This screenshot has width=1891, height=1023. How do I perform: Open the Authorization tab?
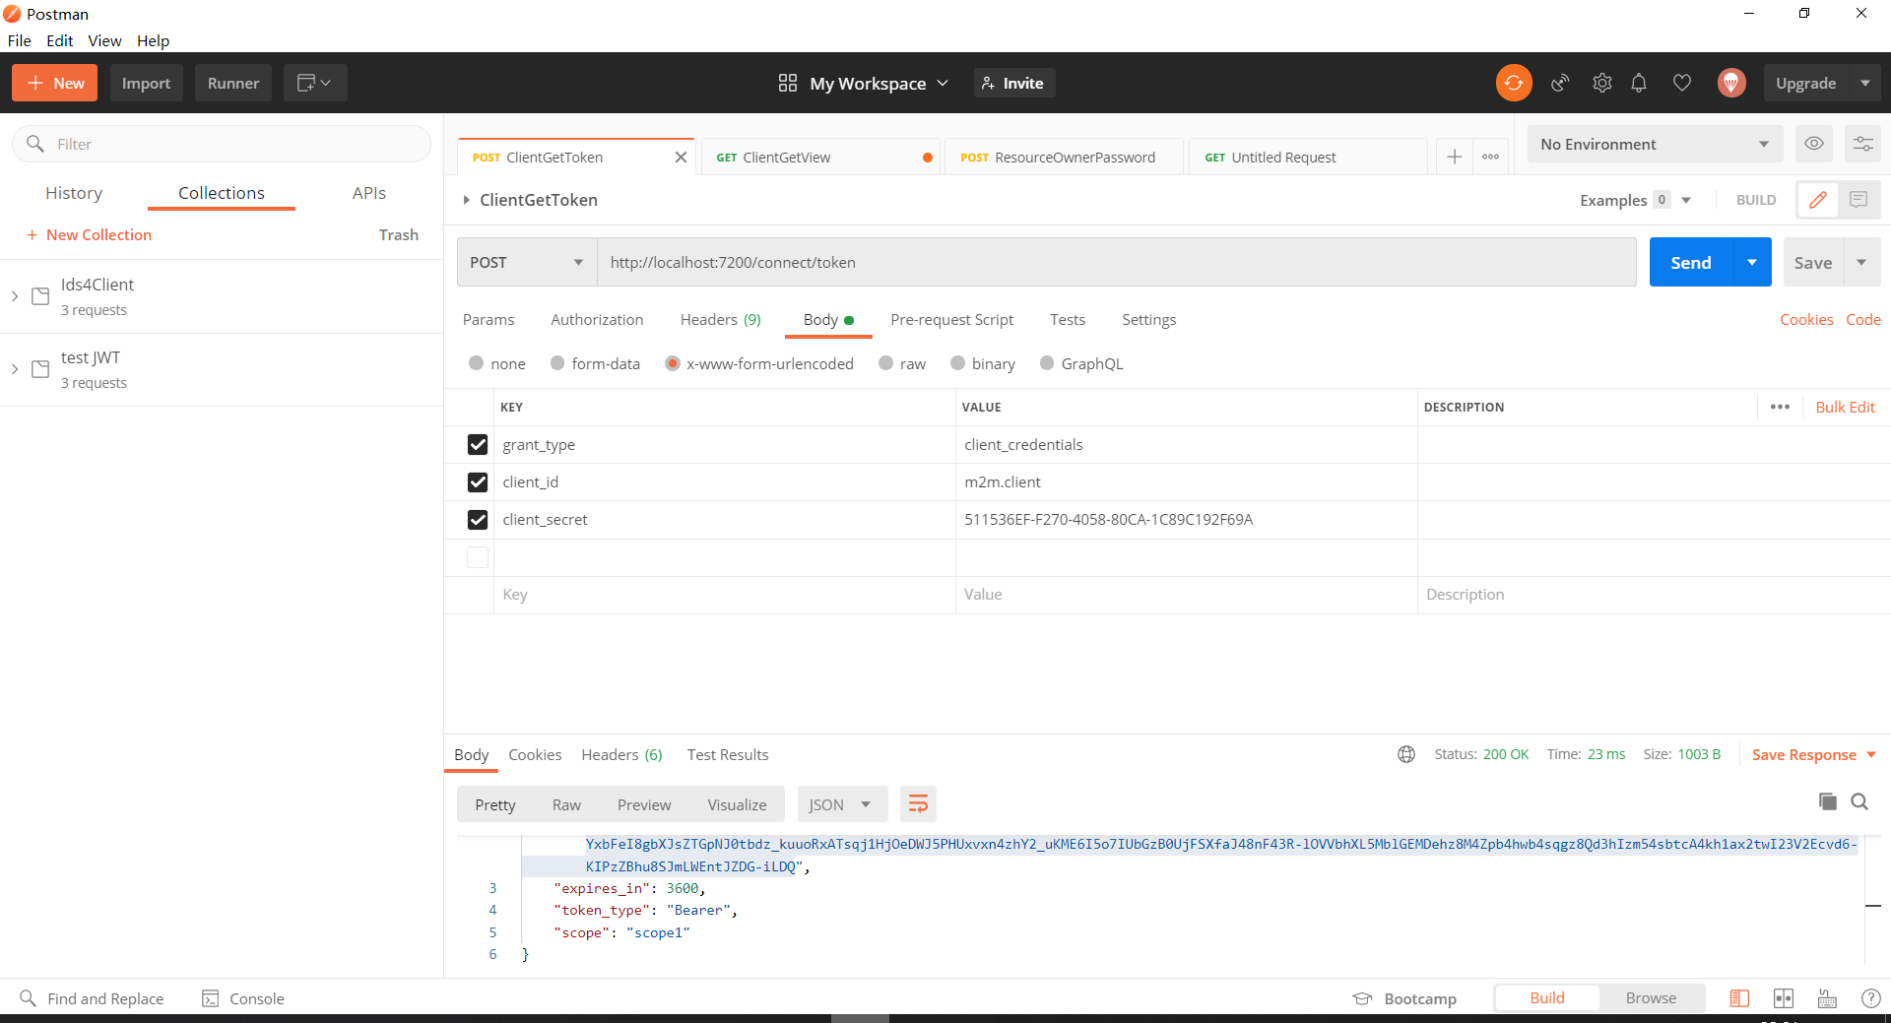click(x=597, y=319)
